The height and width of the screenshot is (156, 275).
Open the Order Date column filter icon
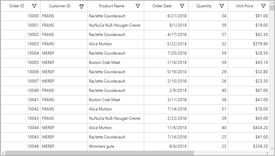[x=182, y=6]
